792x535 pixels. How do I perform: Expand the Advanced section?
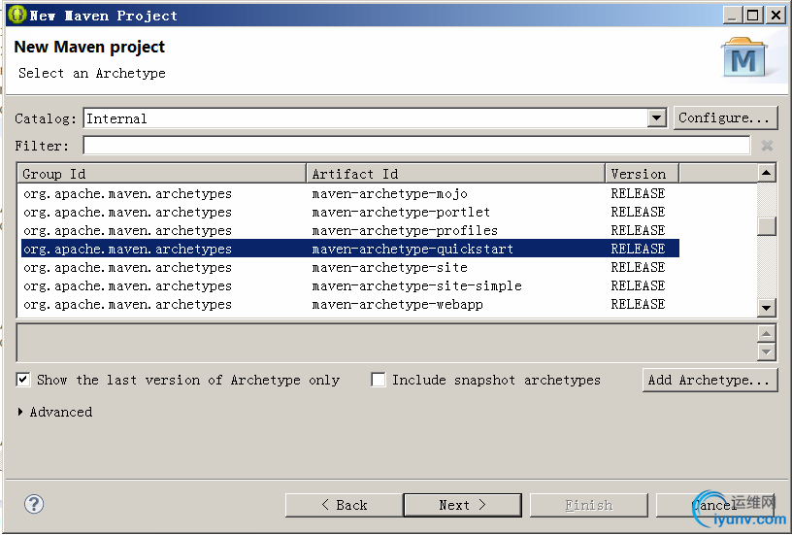pyautogui.click(x=20, y=412)
